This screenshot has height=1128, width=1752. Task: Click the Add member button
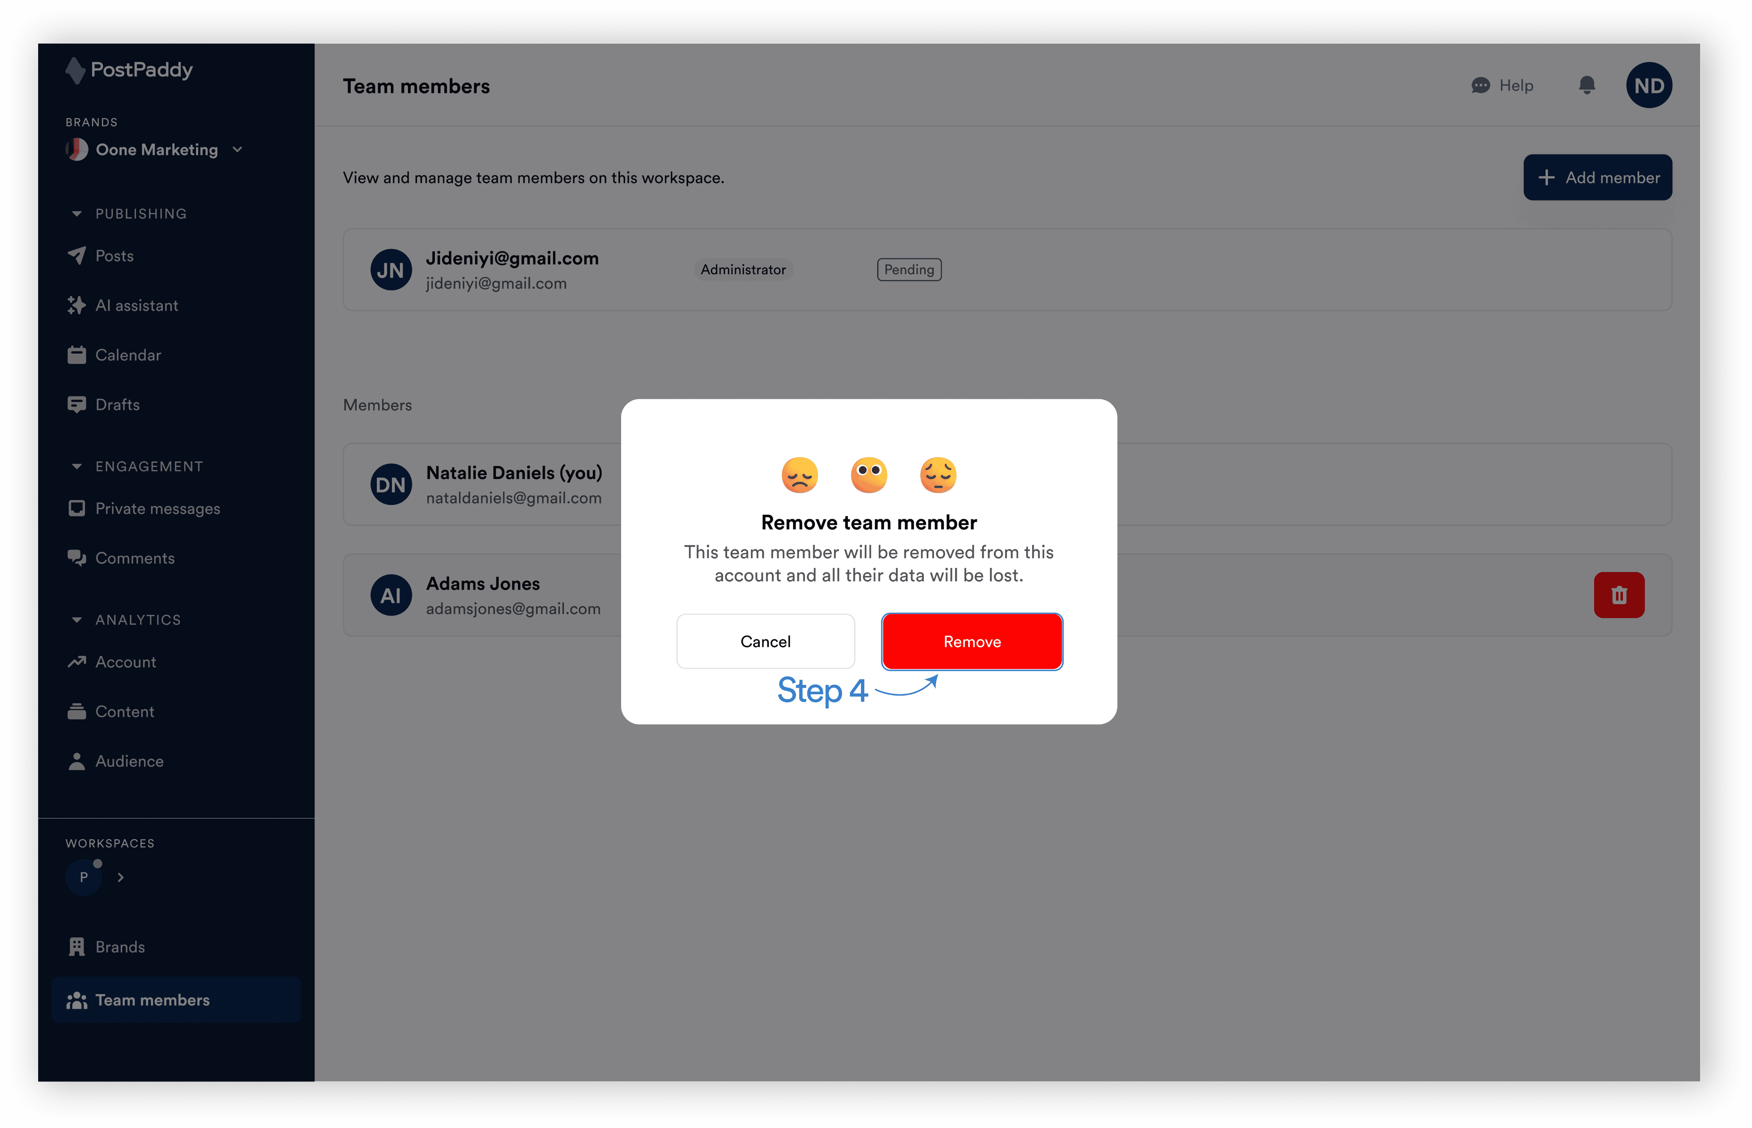click(1597, 177)
